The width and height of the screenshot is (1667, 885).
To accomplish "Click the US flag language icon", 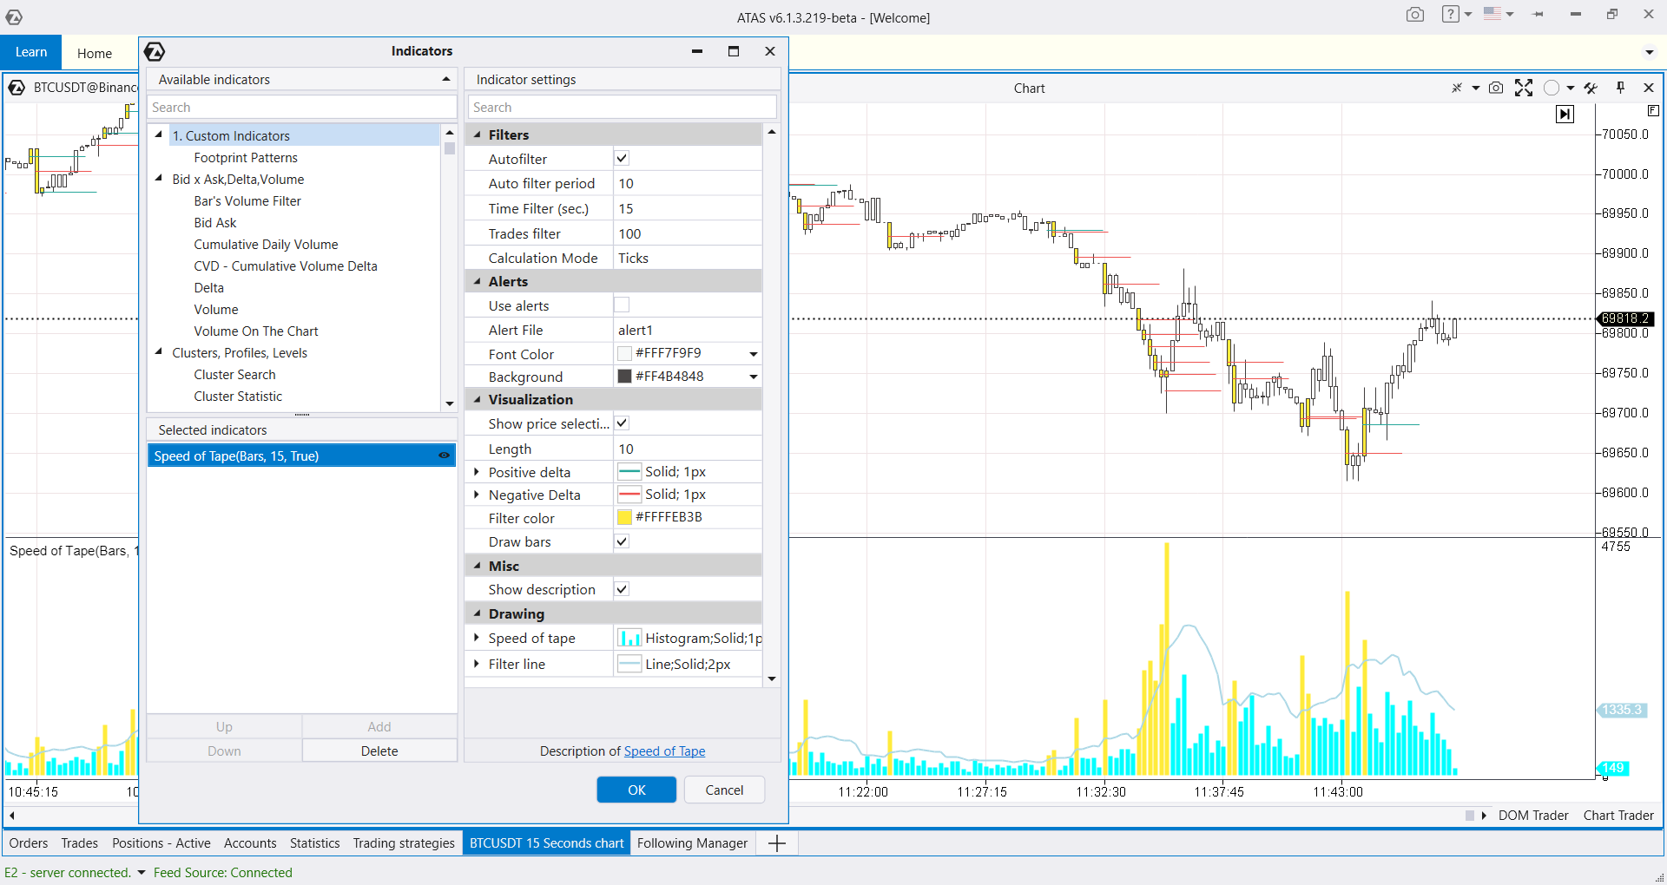I will coord(1492,14).
